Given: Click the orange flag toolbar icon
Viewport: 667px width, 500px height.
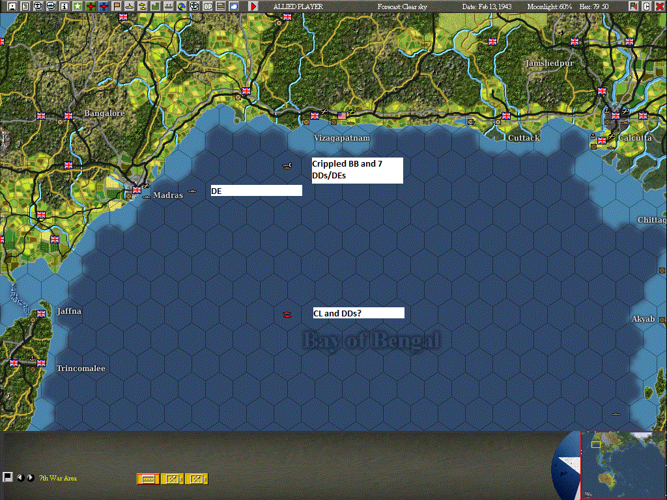Looking at the screenshot, I should coord(117,7).
